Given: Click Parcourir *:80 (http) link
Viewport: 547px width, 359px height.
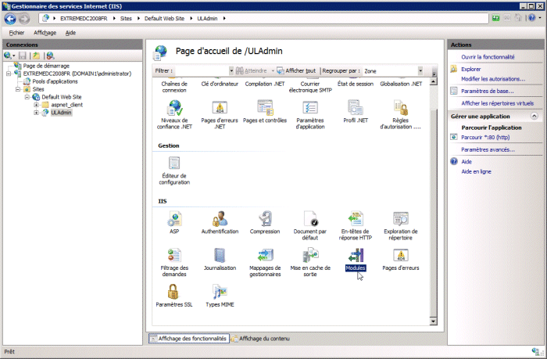Looking at the screenshot, I should 485,137.
